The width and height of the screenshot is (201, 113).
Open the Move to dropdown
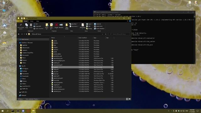point(47,26)
